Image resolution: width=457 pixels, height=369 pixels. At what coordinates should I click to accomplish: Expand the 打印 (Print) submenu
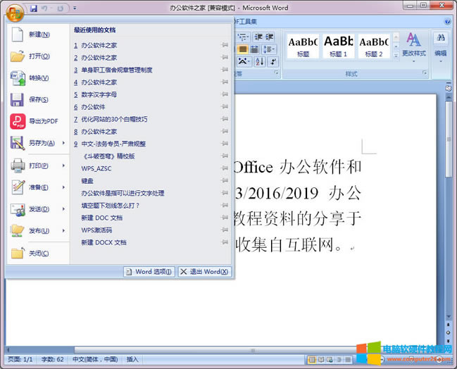click(63, 165)
